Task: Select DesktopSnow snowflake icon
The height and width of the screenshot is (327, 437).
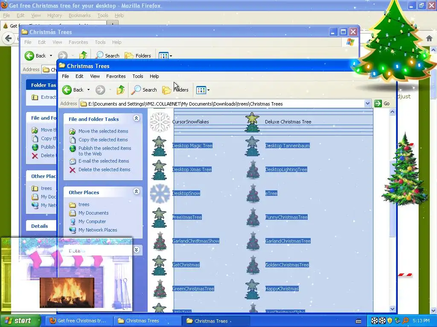Action: tap(160, 194)
